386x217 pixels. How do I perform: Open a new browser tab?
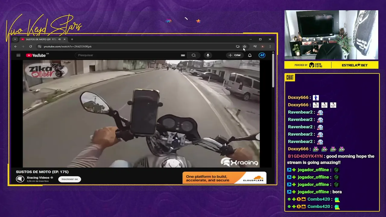[x=72, y=39]
